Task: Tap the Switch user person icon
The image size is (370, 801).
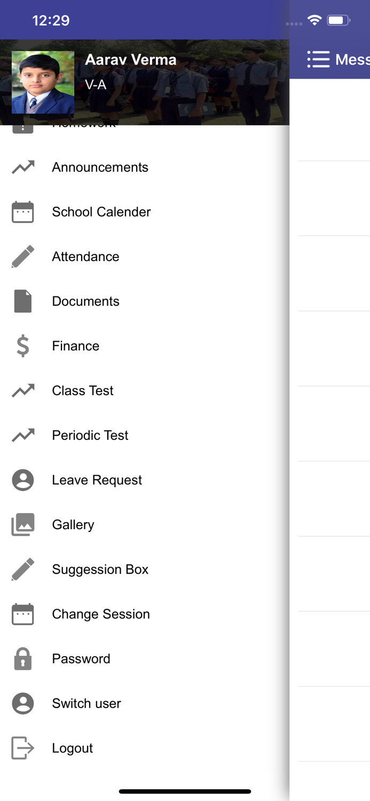Action: (23, 703)
